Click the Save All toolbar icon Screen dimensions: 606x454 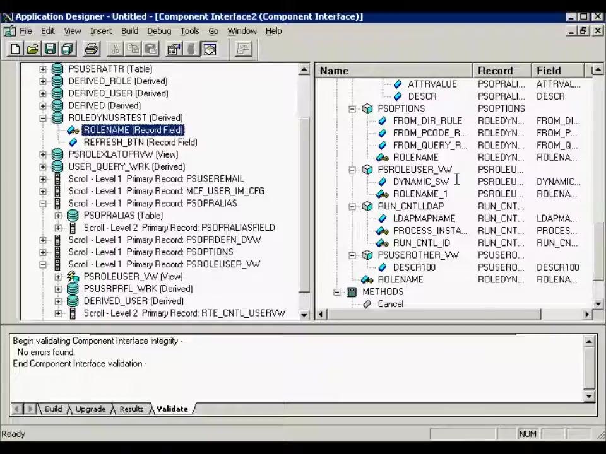click(68, 49)
